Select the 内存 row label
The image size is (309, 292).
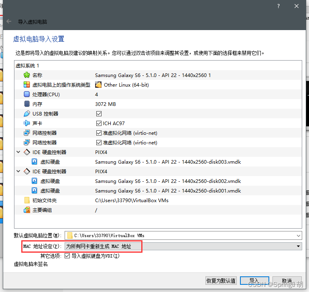[x=37, y=104]
